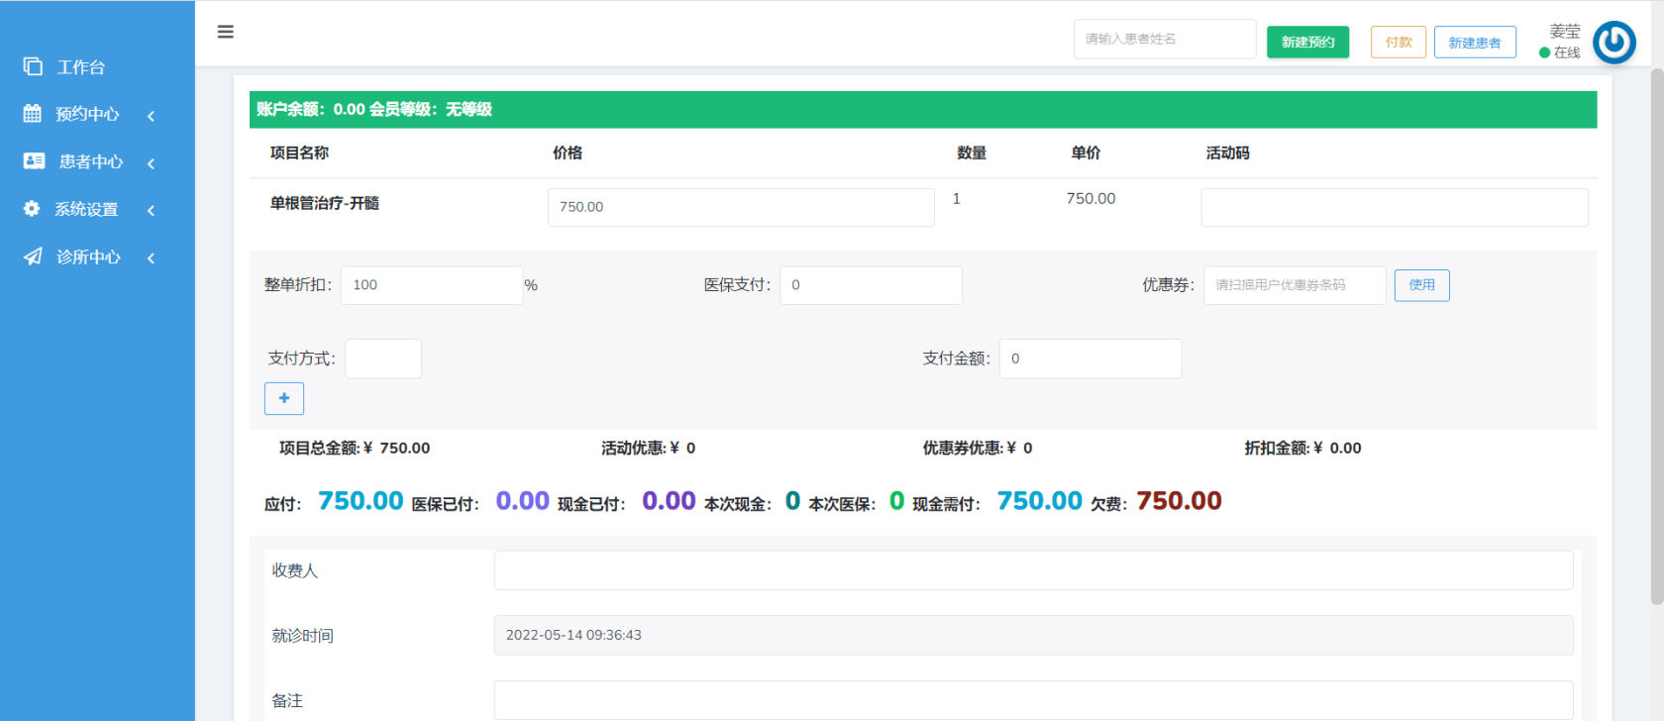Open the 诊所中心 menu
Viewport: 1664px width, 721px height.
point(88,257)
